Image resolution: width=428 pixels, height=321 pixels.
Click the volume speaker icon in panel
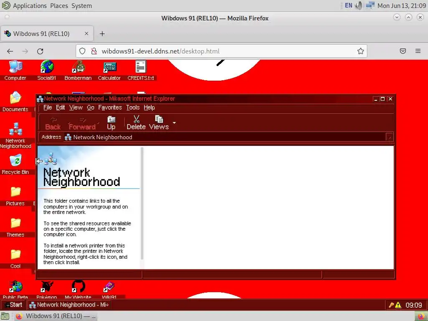(359, 5)
